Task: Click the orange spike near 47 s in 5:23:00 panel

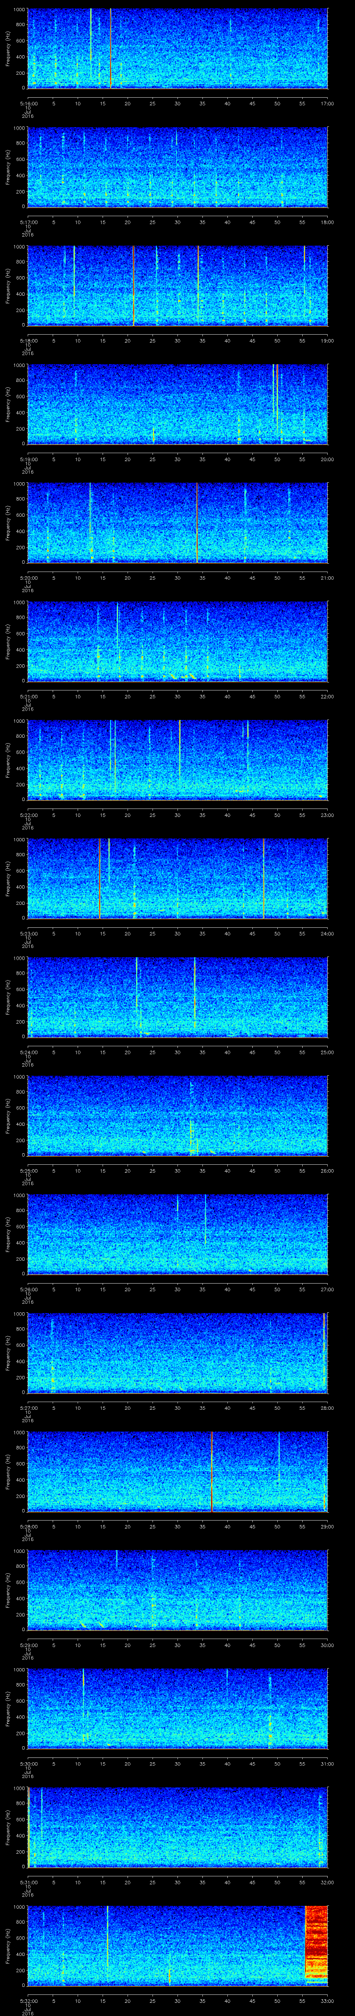Action: 264,878
